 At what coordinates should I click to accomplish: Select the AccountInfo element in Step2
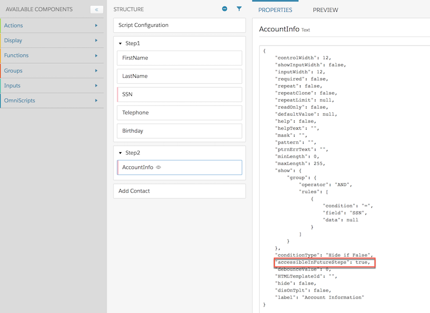coord(180,167)
